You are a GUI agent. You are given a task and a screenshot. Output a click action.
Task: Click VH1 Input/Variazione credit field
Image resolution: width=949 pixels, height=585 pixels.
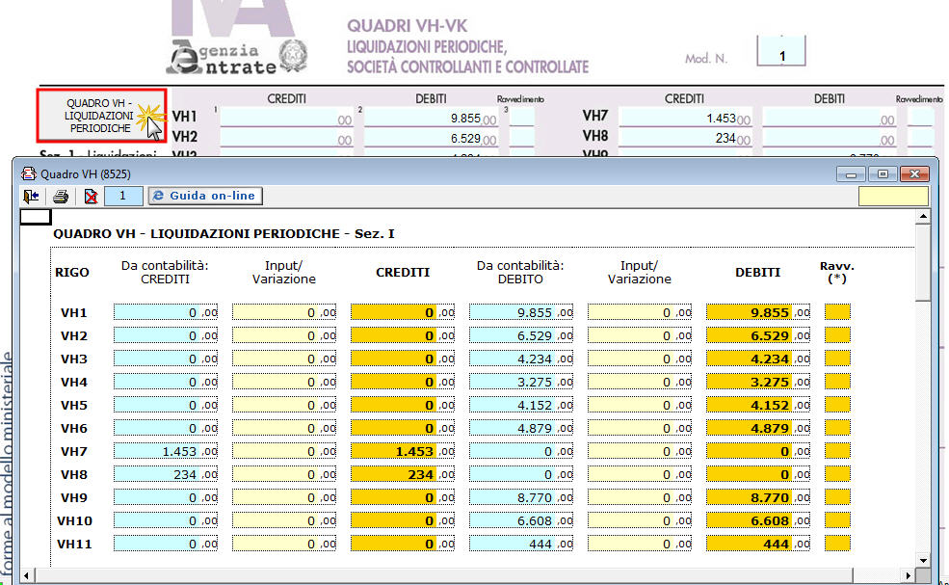284,312
